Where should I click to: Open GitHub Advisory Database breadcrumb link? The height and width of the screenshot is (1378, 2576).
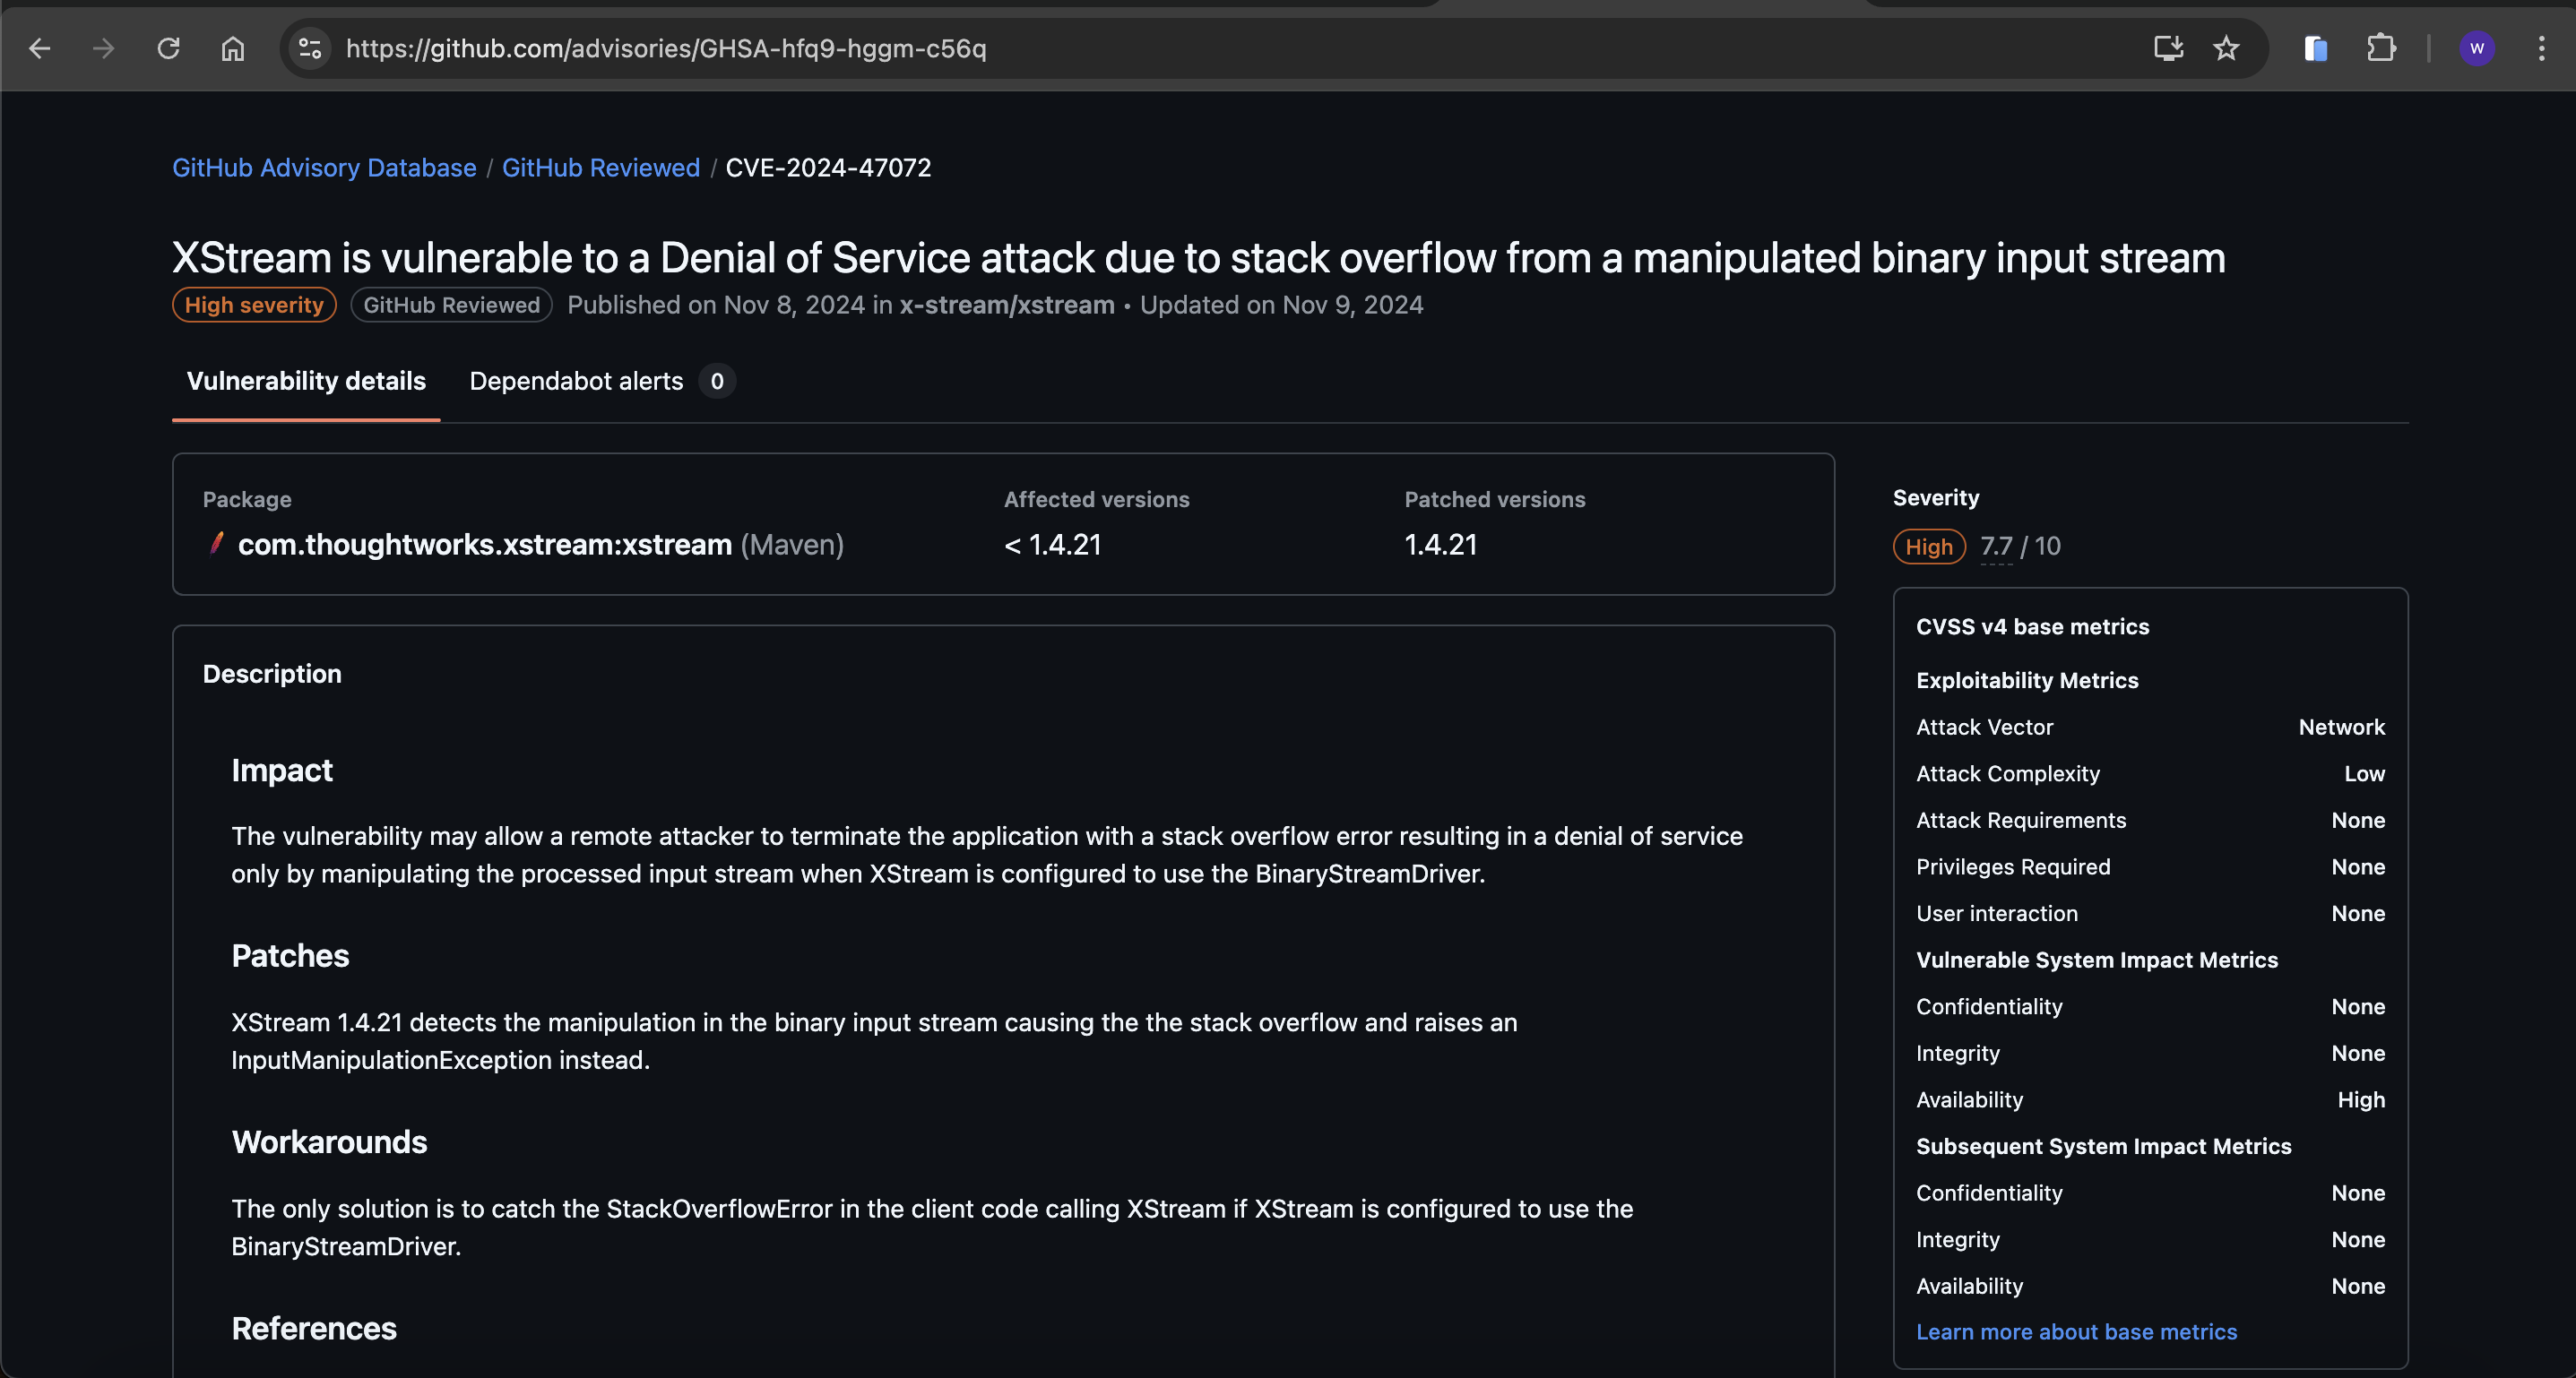point(324,168)
